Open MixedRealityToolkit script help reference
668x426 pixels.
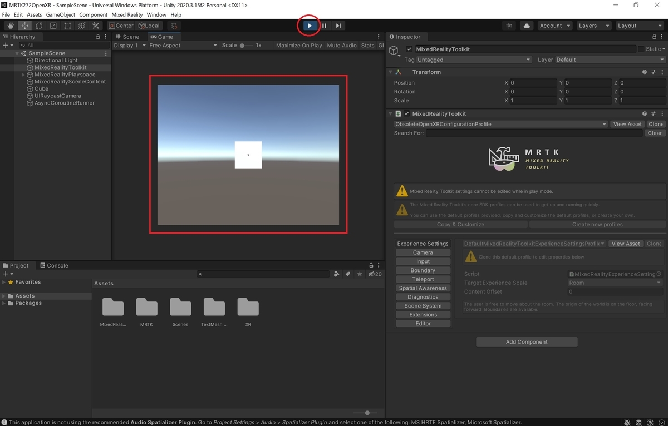pyautogui.click(x=645, y=114)
